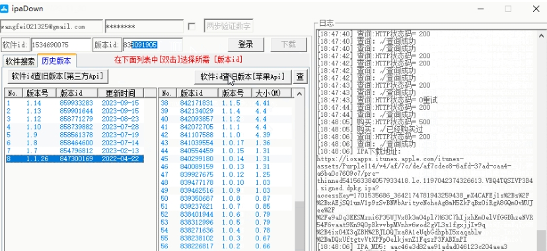Select the 历史版本 tab

click(57, 61)
